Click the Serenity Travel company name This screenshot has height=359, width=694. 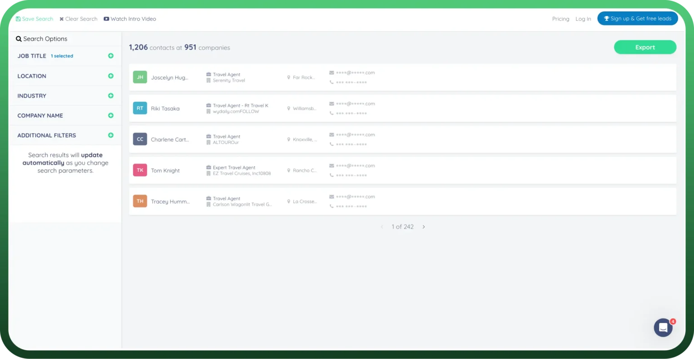[x=229, y=80]
